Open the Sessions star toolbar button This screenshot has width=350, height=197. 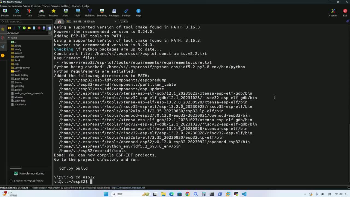click(53, 13)
